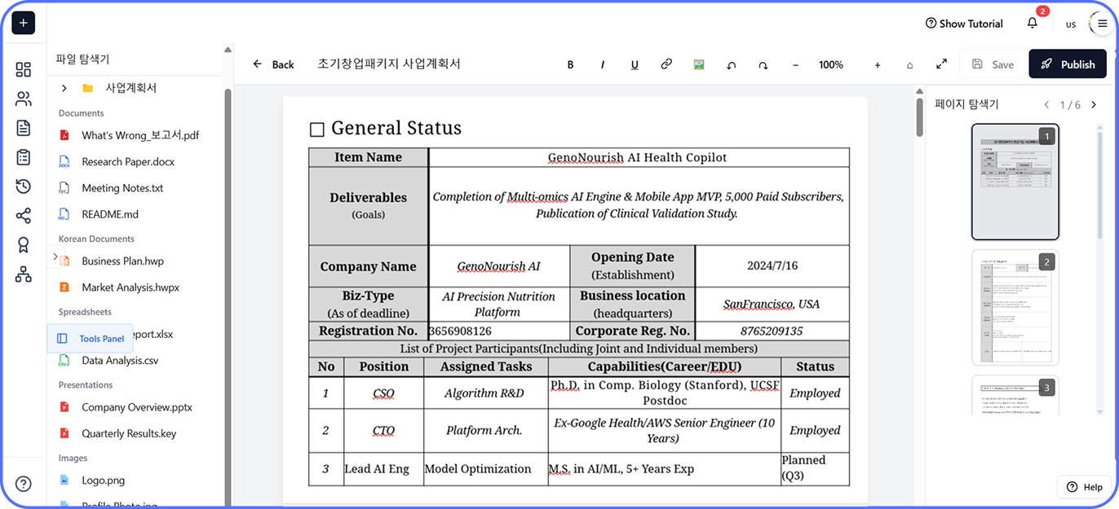Image resolution: width=1119 pixels, height=509 pixels.
Task: Open Research Paper.docx in the file explorer
Action: tap(127, 162)
